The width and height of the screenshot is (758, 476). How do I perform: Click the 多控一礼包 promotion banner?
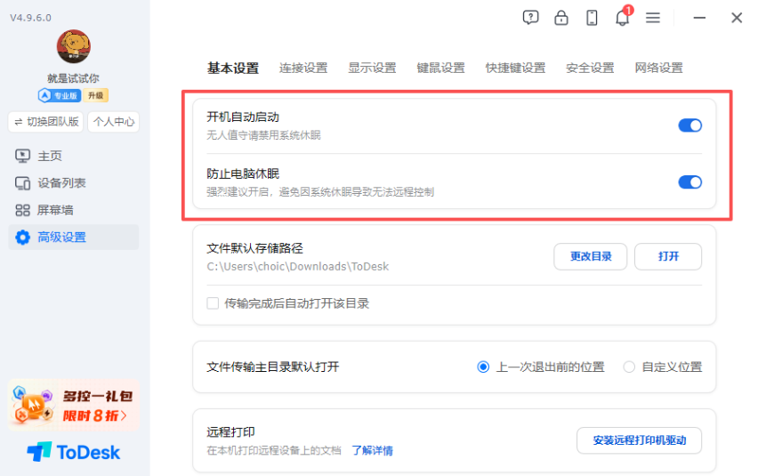pos(74,405)
